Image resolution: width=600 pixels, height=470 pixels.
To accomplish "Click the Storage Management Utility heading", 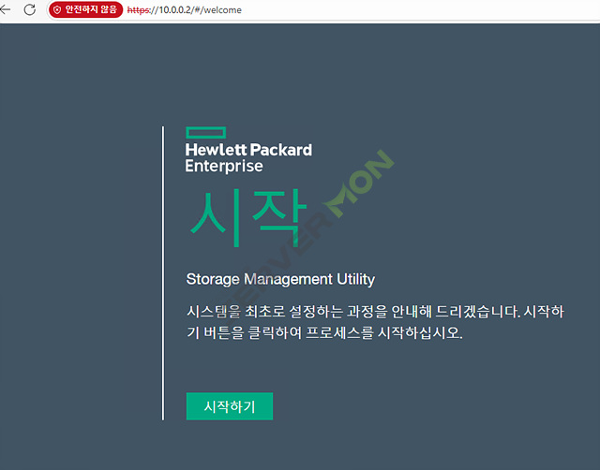I will coord(280,279).
